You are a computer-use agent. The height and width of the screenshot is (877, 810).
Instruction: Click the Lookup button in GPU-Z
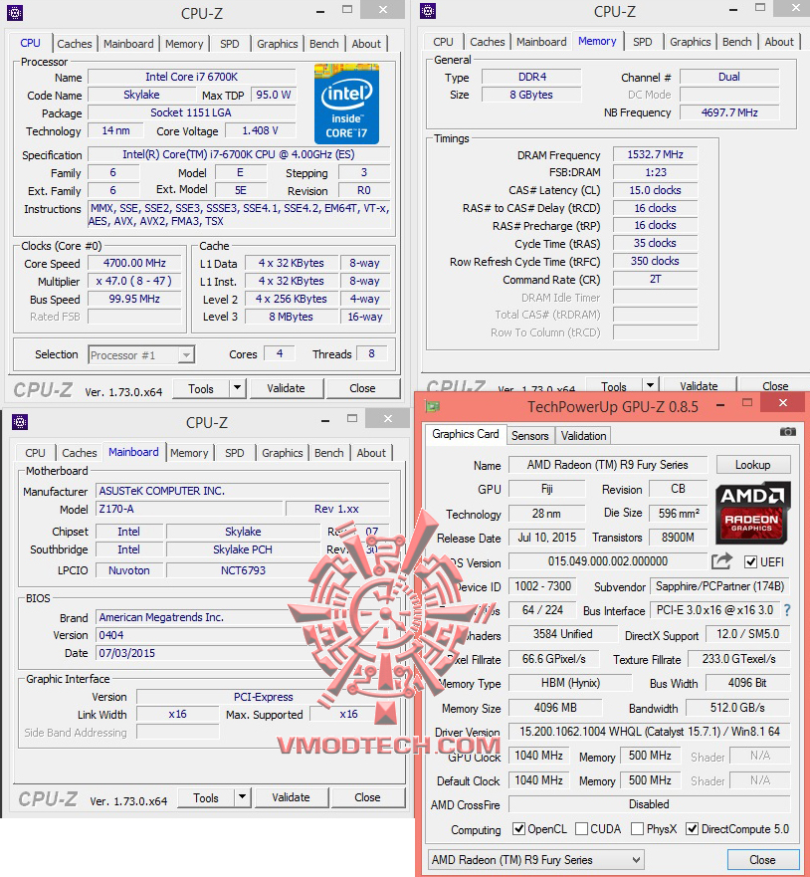point(753,465)
